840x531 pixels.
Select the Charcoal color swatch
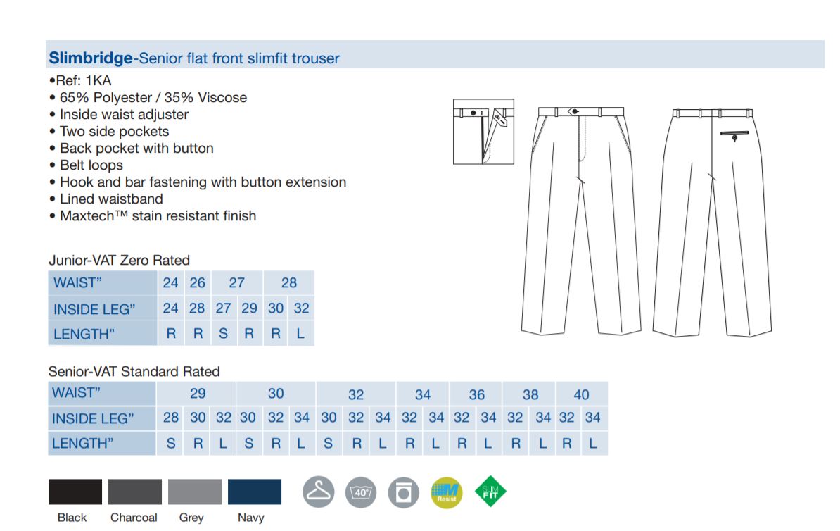135,492
